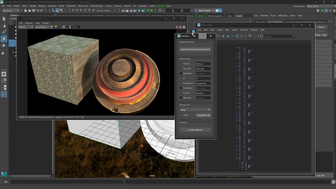336x189 pixels.
Task: Click the Create materials button
Action: (195, 130)
